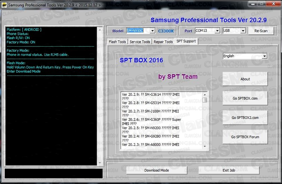Screen dimensions: 282x184
Task: Click the Go SPTBOX Forum button
Action: (x=245, y=137)
